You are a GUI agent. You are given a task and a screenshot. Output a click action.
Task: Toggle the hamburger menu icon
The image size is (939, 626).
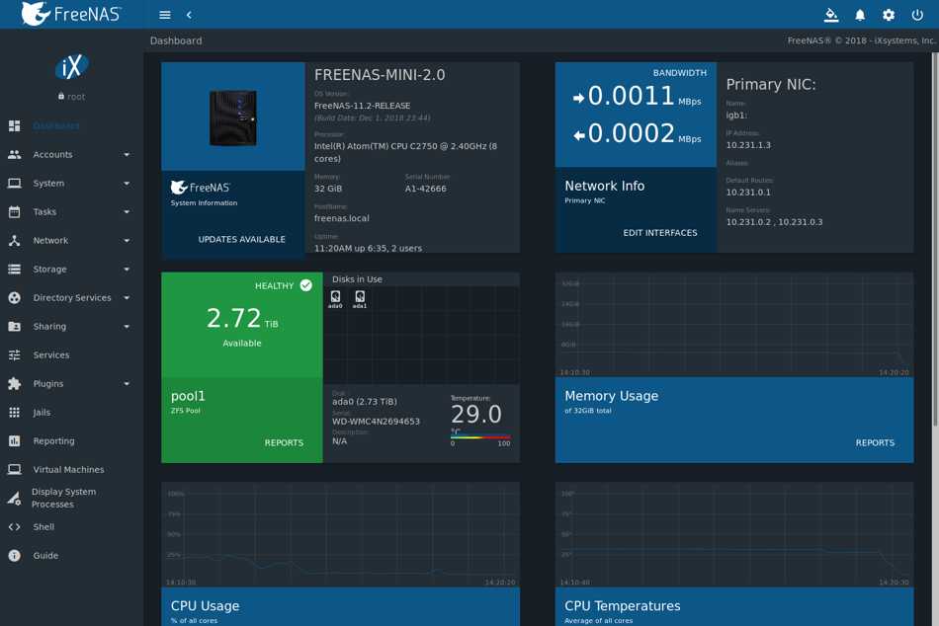(x=165, y=15)
